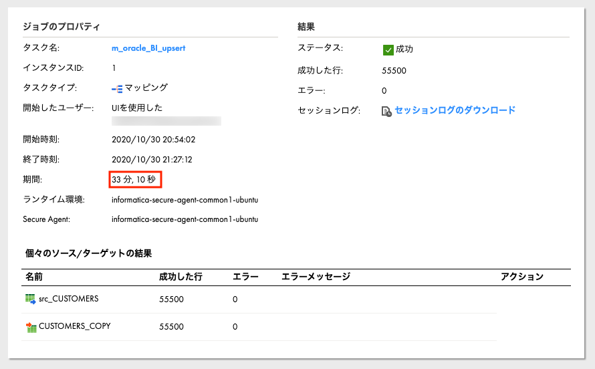
Task: Click the CUSTOMERS_COPY target table icon
Action: tap(31, 327)
